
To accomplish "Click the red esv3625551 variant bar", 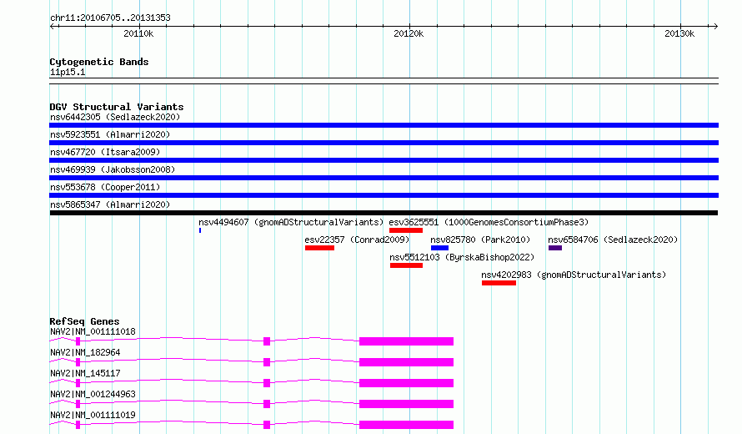I will tap(406, 230).
